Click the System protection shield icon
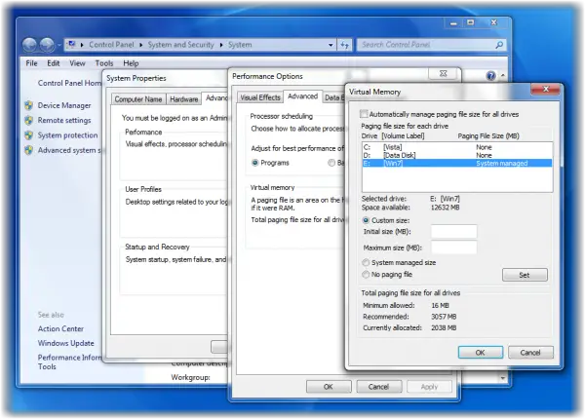Viewport: 585px width, 419px height. point(28,135)
